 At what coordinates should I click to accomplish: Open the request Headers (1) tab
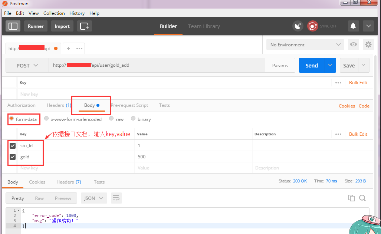59,105
